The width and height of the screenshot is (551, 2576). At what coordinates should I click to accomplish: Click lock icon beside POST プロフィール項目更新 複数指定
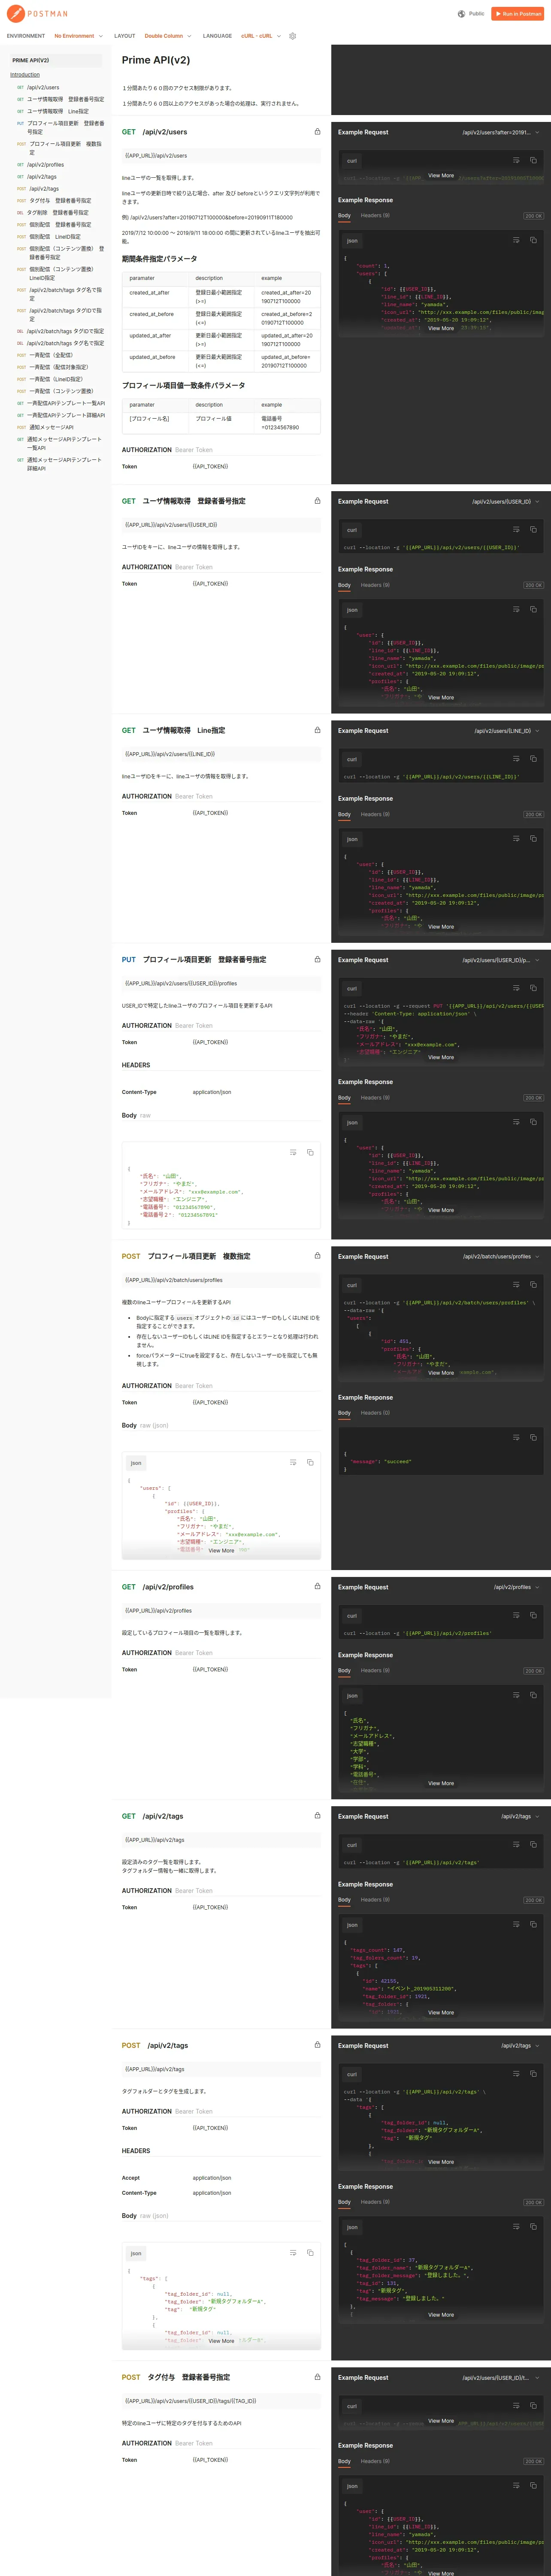pos(318,1256)
